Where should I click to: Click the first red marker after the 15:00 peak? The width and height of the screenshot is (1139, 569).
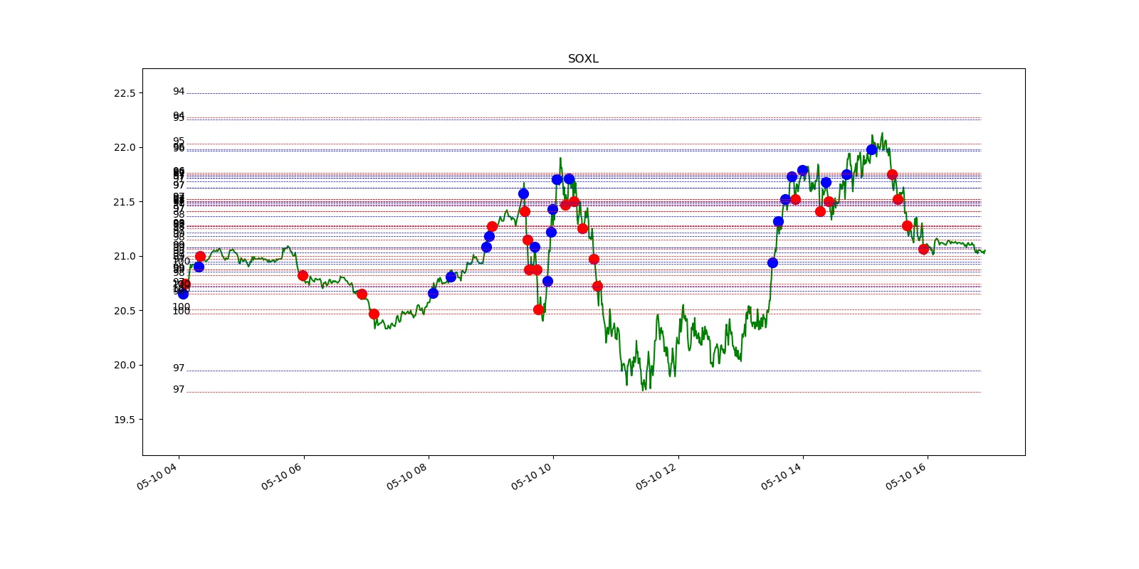point(892,174)
